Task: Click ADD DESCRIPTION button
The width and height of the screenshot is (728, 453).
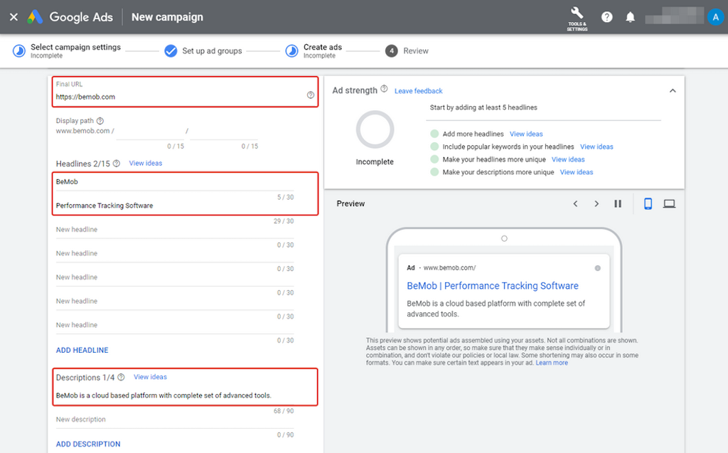Action: point(88,444)
